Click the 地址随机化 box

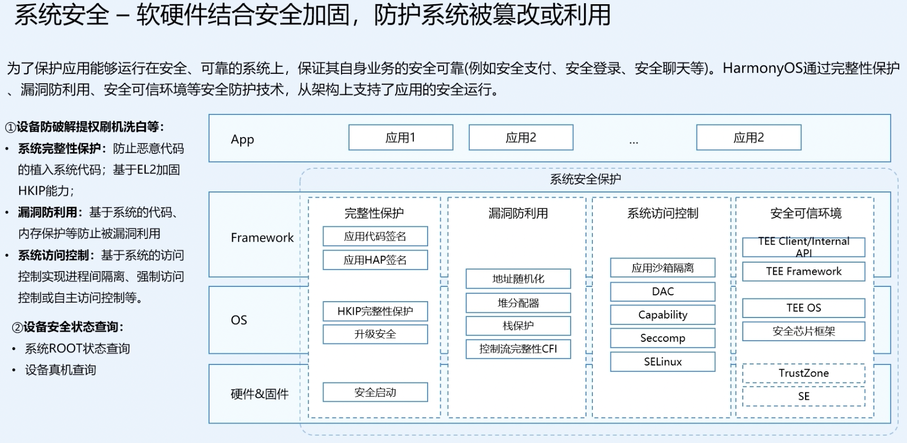518,279
